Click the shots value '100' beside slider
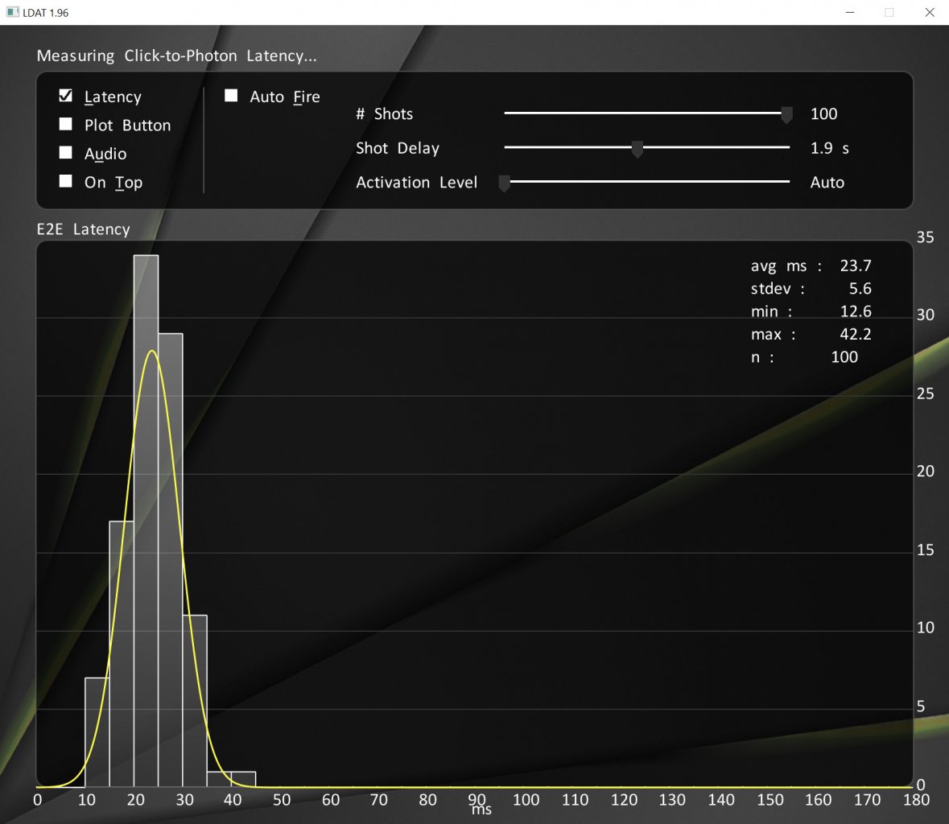The height and width of the screenshot is (824, 949). (823, 113)
